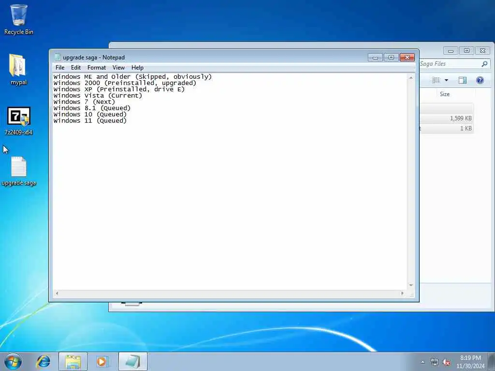Open the clock showing 8:19 PM
This screenshot has height=371, width=495.
coord(470,362)
